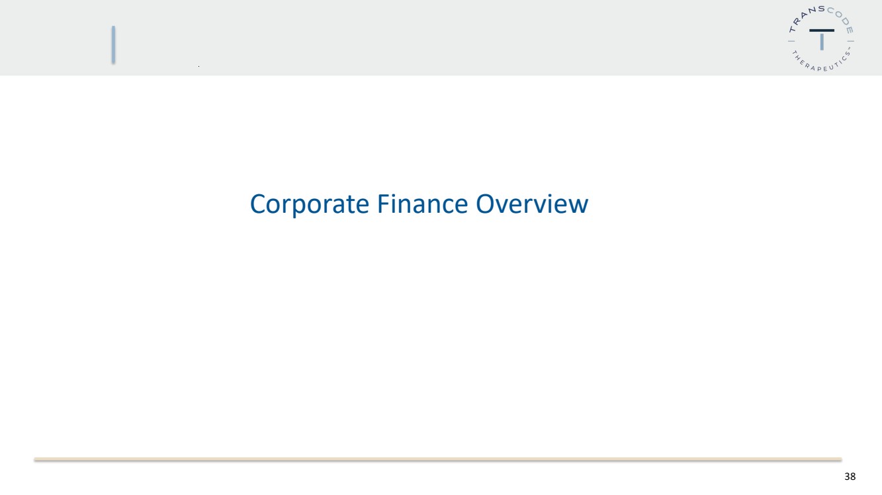The height and width of the screenshot is (495, 882).
Task: Click slide page number 38
Action: pos(850,476)
